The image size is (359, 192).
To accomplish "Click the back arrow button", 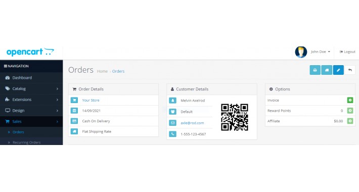I will coord(350,70).
